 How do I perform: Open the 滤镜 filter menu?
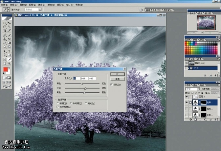50,5
